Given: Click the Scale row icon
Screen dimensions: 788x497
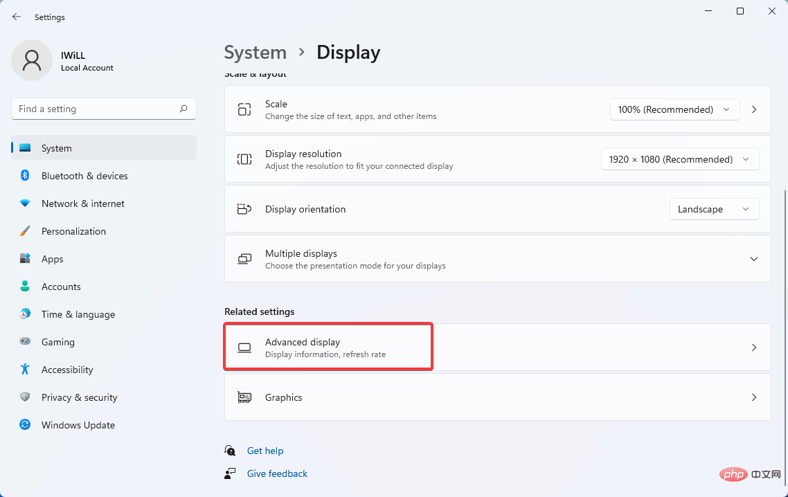Looking at the screenshot, I should [244, 109].
